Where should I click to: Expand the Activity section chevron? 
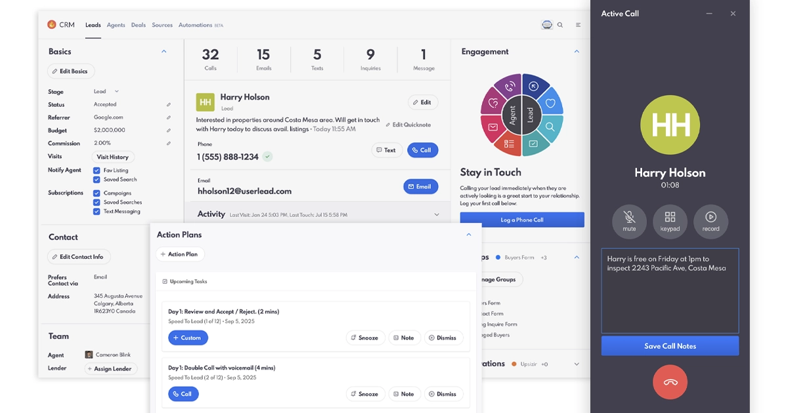click(437, 214)
